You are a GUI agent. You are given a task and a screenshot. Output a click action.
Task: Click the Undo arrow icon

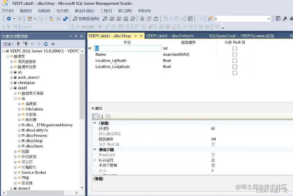[x=165, y=19]
